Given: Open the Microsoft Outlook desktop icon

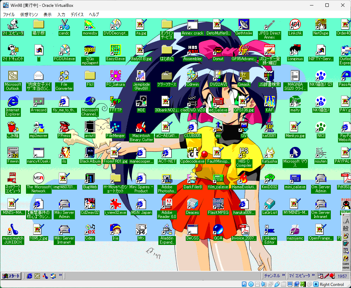Looking at the screenshot, I should [13, 76].
